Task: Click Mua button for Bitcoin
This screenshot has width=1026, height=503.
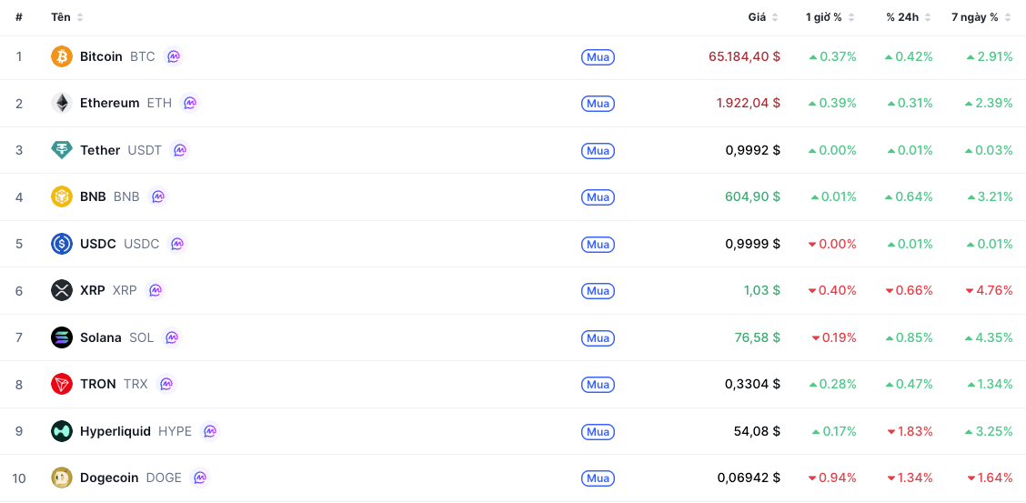Action: 598,57
